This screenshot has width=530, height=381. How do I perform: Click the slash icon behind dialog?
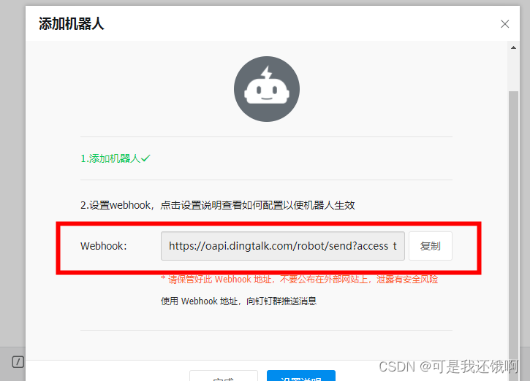(18, 362)
